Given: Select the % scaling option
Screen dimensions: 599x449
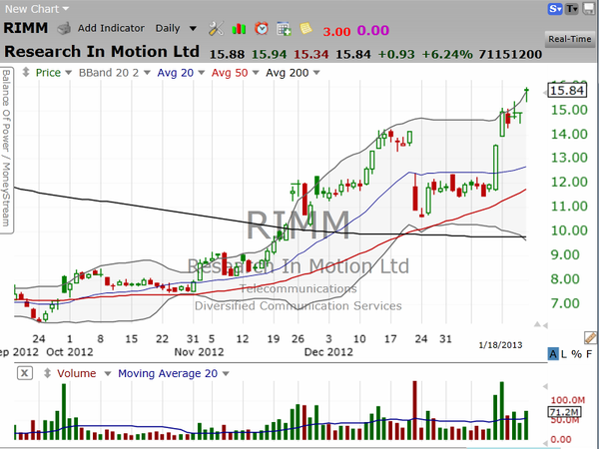Looking at the screenshot, I should [x=576, y=354].
